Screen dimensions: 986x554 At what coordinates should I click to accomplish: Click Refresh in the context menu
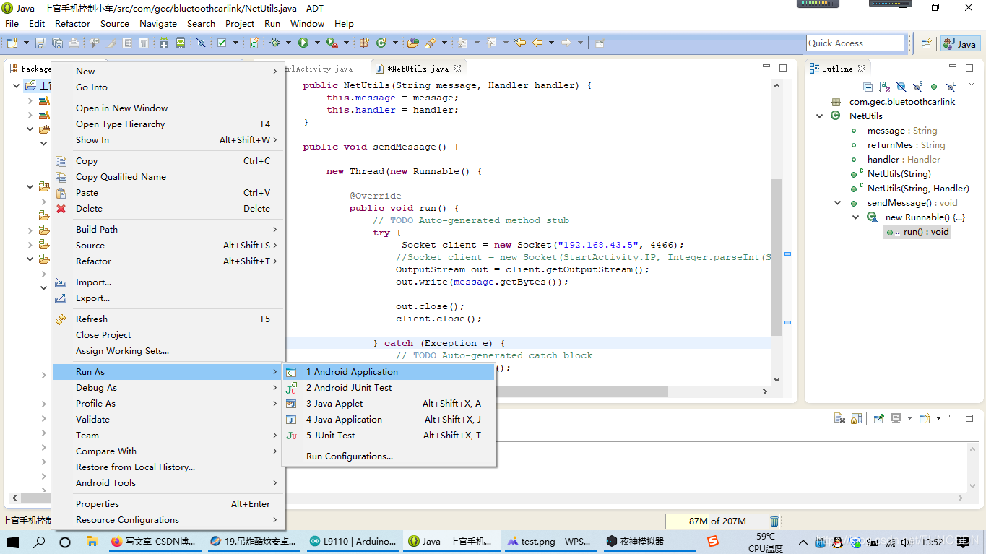(168, 319)
